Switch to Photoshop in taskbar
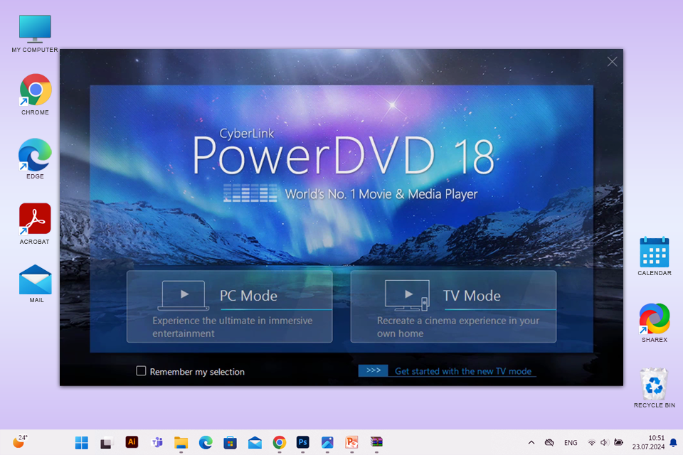Viewport: 683px width, 455px height. tap(303, 443)
